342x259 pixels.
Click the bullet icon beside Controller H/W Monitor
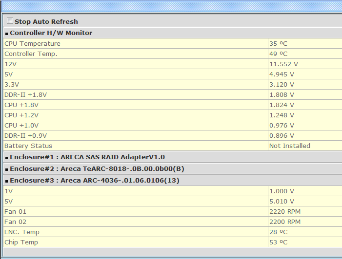6,34
